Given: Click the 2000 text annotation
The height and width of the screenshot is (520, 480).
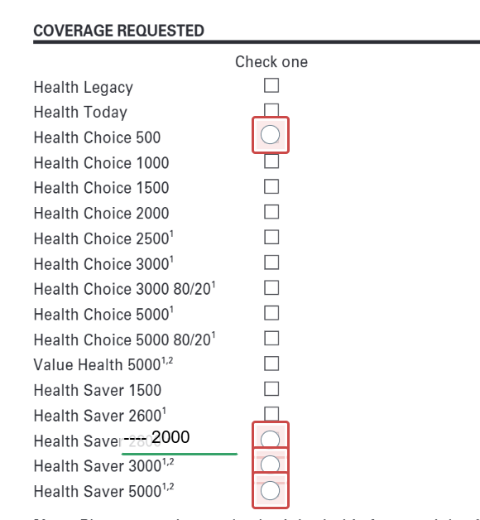Looking at the screenshot, I should pyautogui.click(x=170, y=436).
